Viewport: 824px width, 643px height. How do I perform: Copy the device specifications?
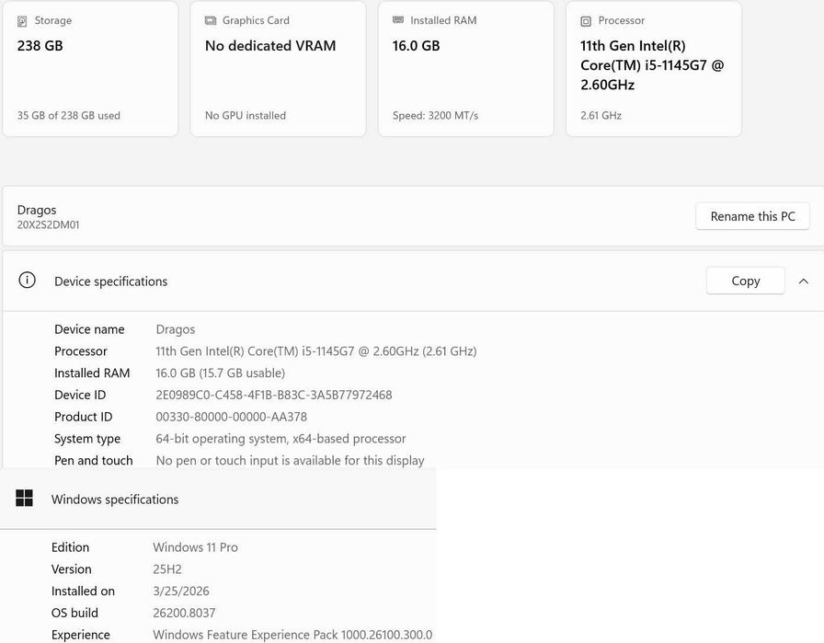[x=745, y=281]
